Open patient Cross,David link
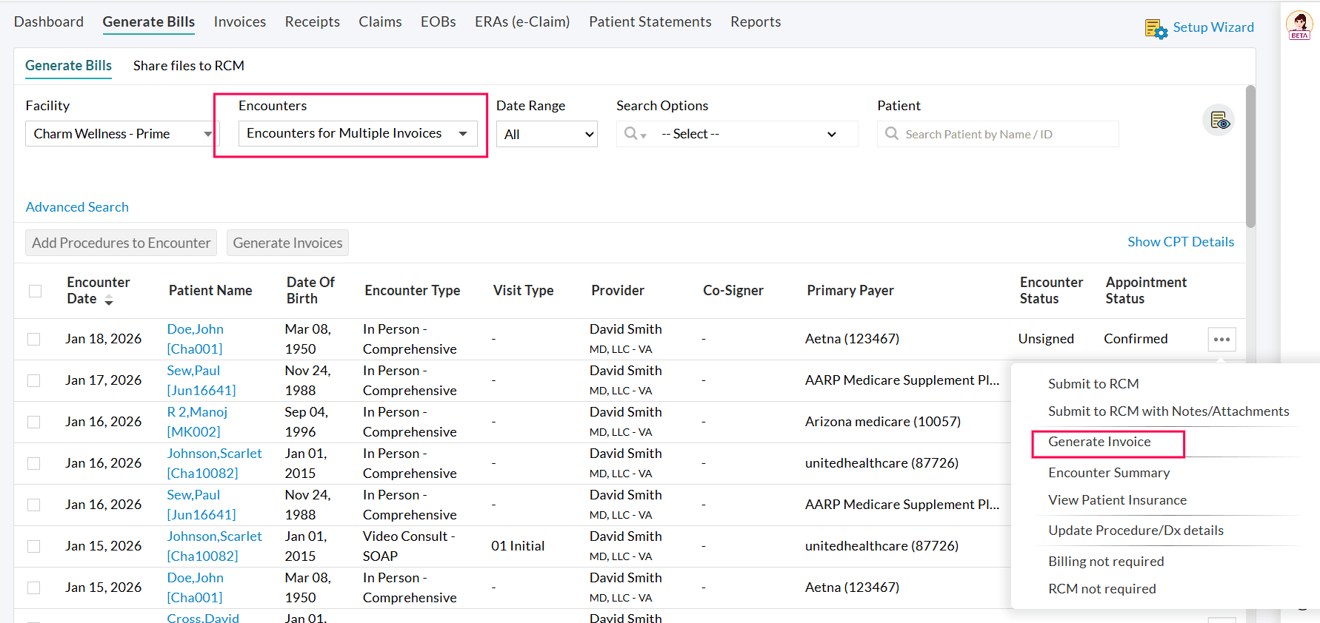Image resolution: width=1320 pixels, height=623 pixels. coord(203,618)
